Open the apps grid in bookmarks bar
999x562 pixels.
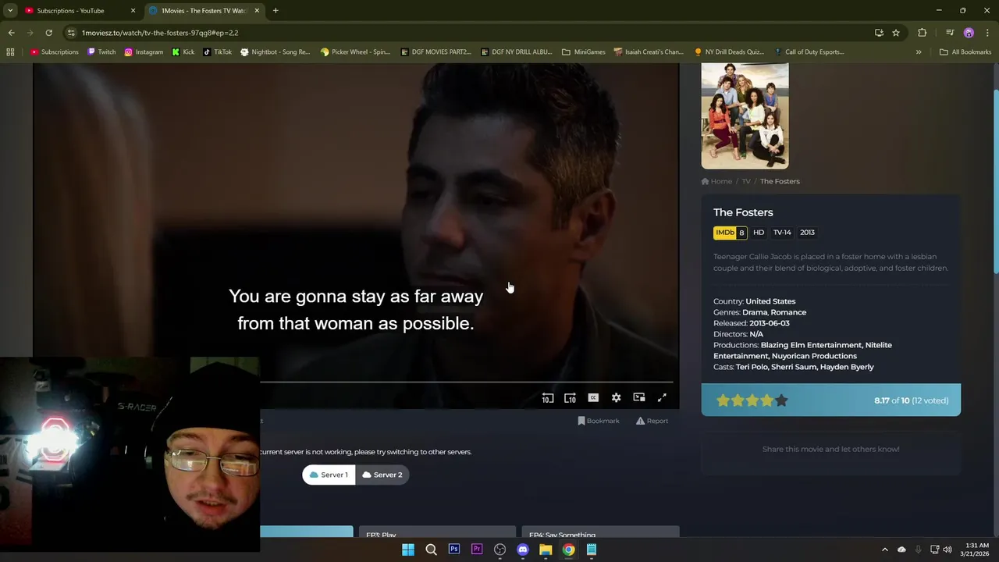click(x=10, y=52)
